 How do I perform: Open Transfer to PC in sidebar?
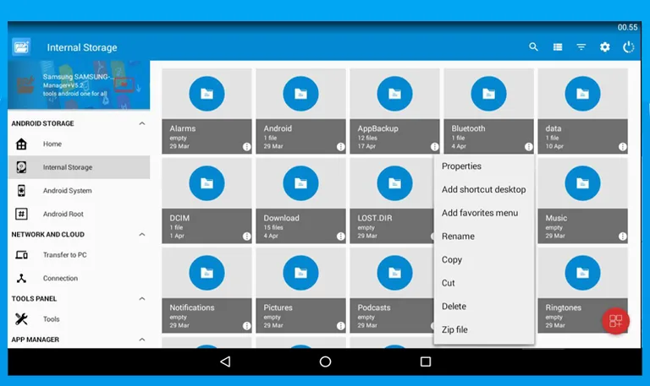click(x=79, y=255)
